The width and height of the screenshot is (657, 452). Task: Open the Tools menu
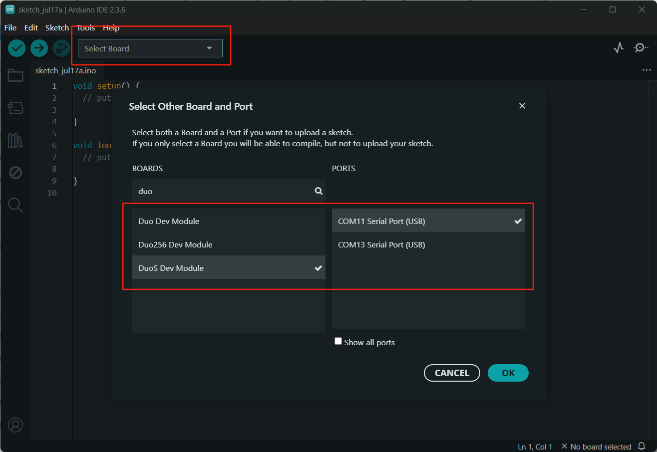pyautogui.click(x=86, y=28)
